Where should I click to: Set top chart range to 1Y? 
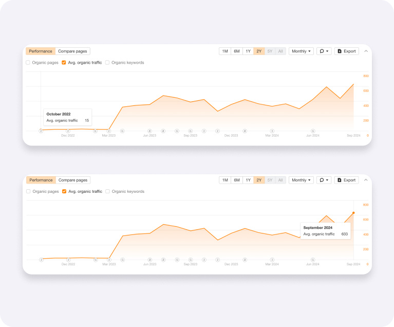pos(248,51)
